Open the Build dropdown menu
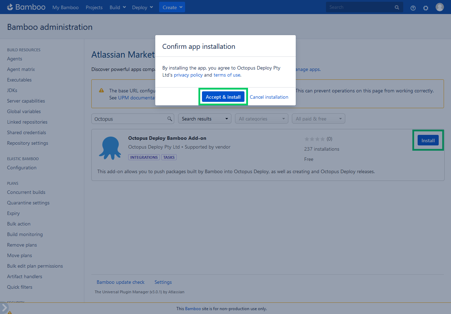The image size is (451, 314). pos(118,7)
